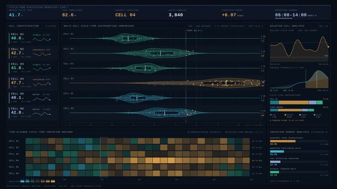Select the CELL 03 card showing 41.8
The image size is (337, 189).
33,68
